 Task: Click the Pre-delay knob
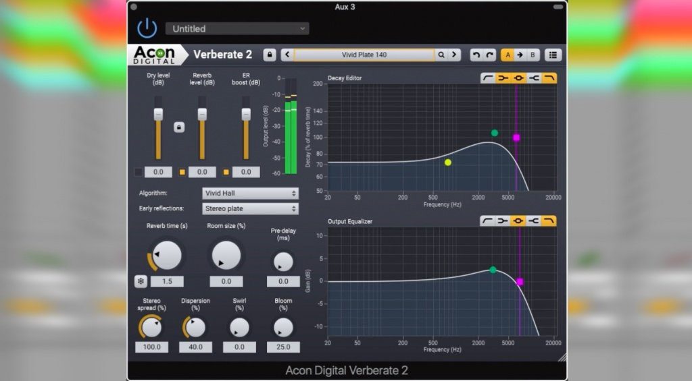click(x=283, y=262)
